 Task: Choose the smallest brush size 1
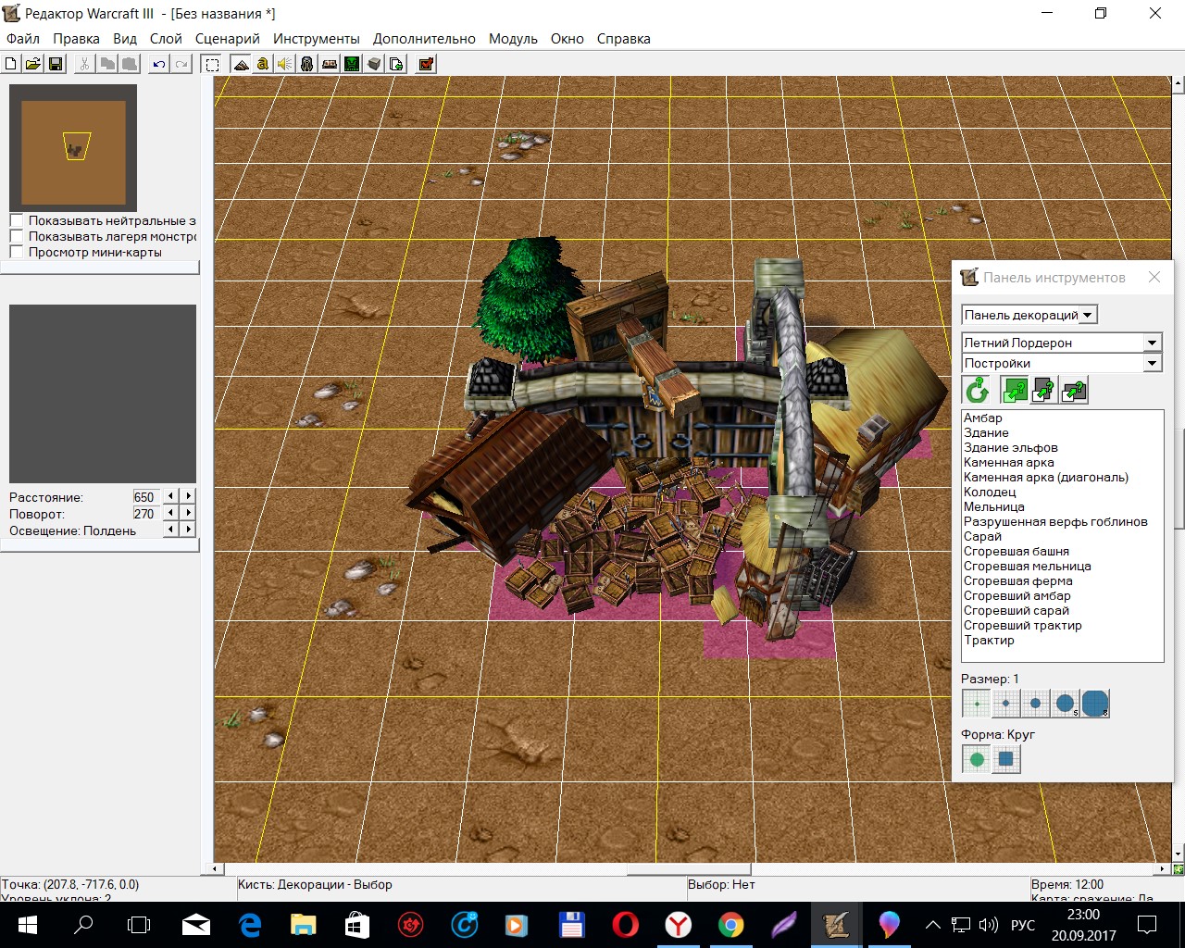pos(977,704)
